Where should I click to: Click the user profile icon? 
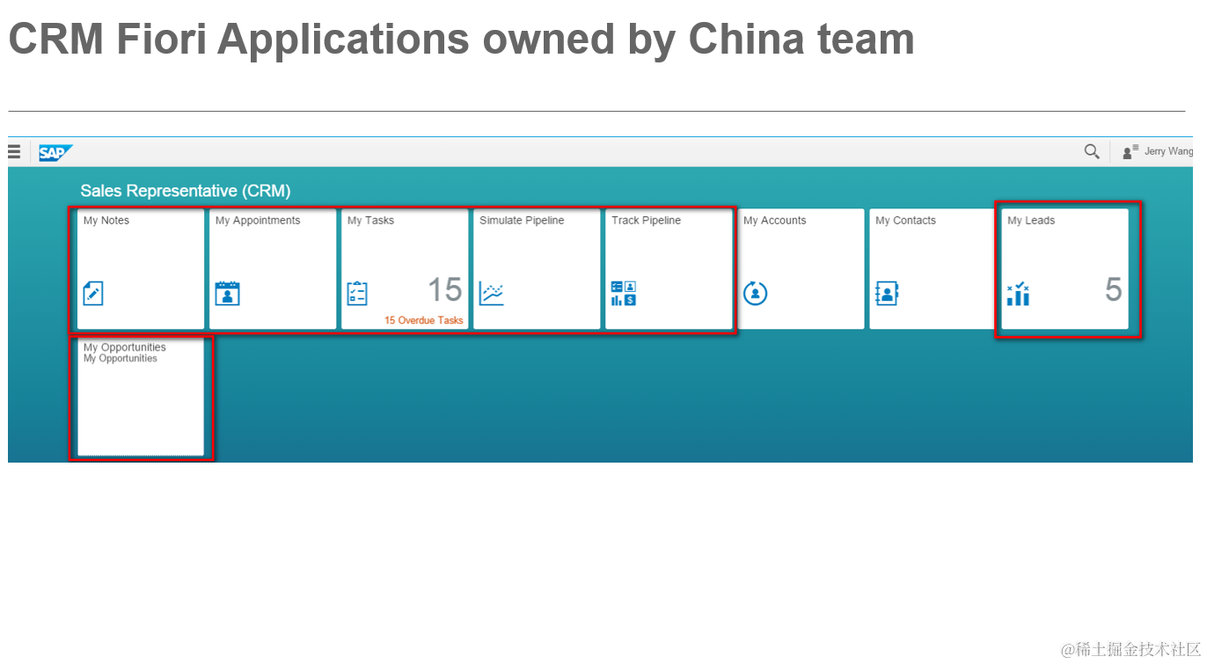[1130, 152]
